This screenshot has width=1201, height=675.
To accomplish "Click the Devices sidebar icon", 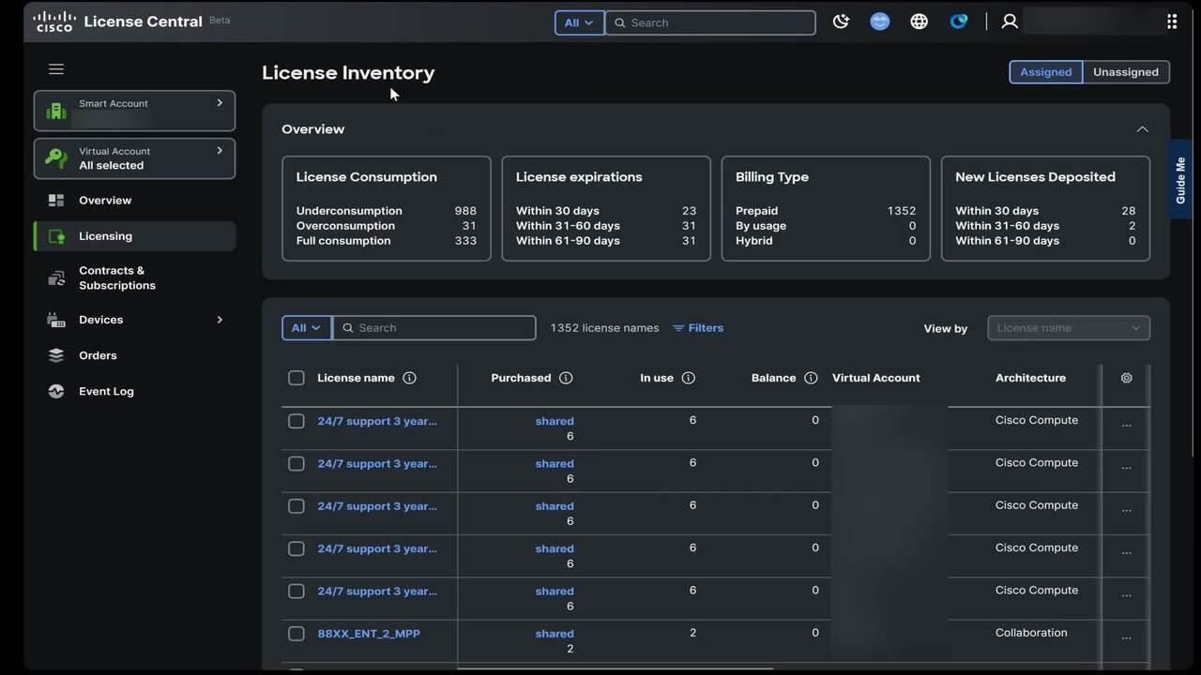I will tap(56, 320).
